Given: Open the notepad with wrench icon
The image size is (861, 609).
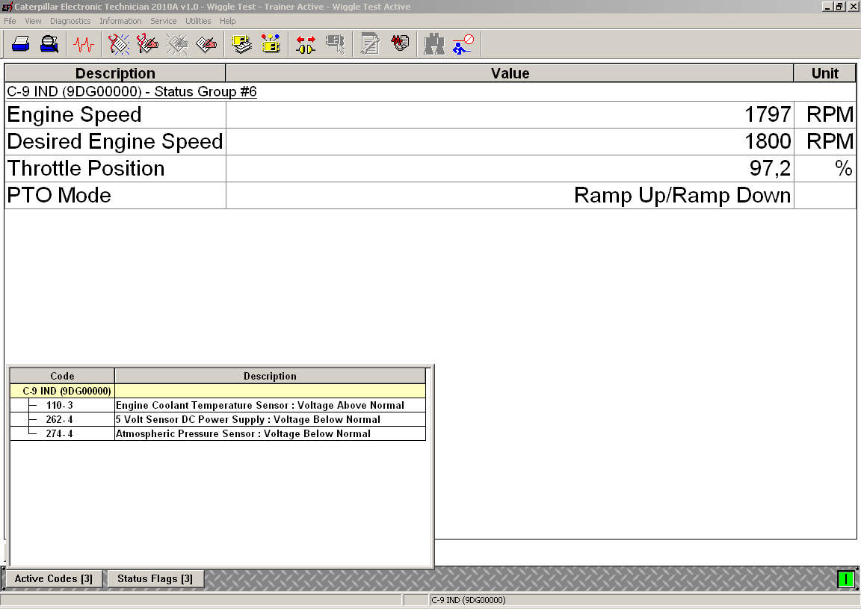Looking at the screenshot, I should [x=370, y=44].
